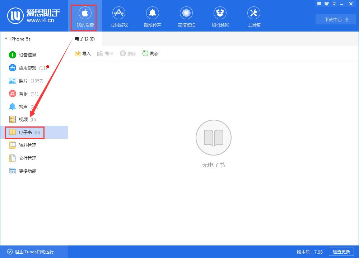Image resolution: width=359 pixels, height=258 pixels.
Task: Select 应用游戏 (11) in the sidebar
Action: (34, 68)
